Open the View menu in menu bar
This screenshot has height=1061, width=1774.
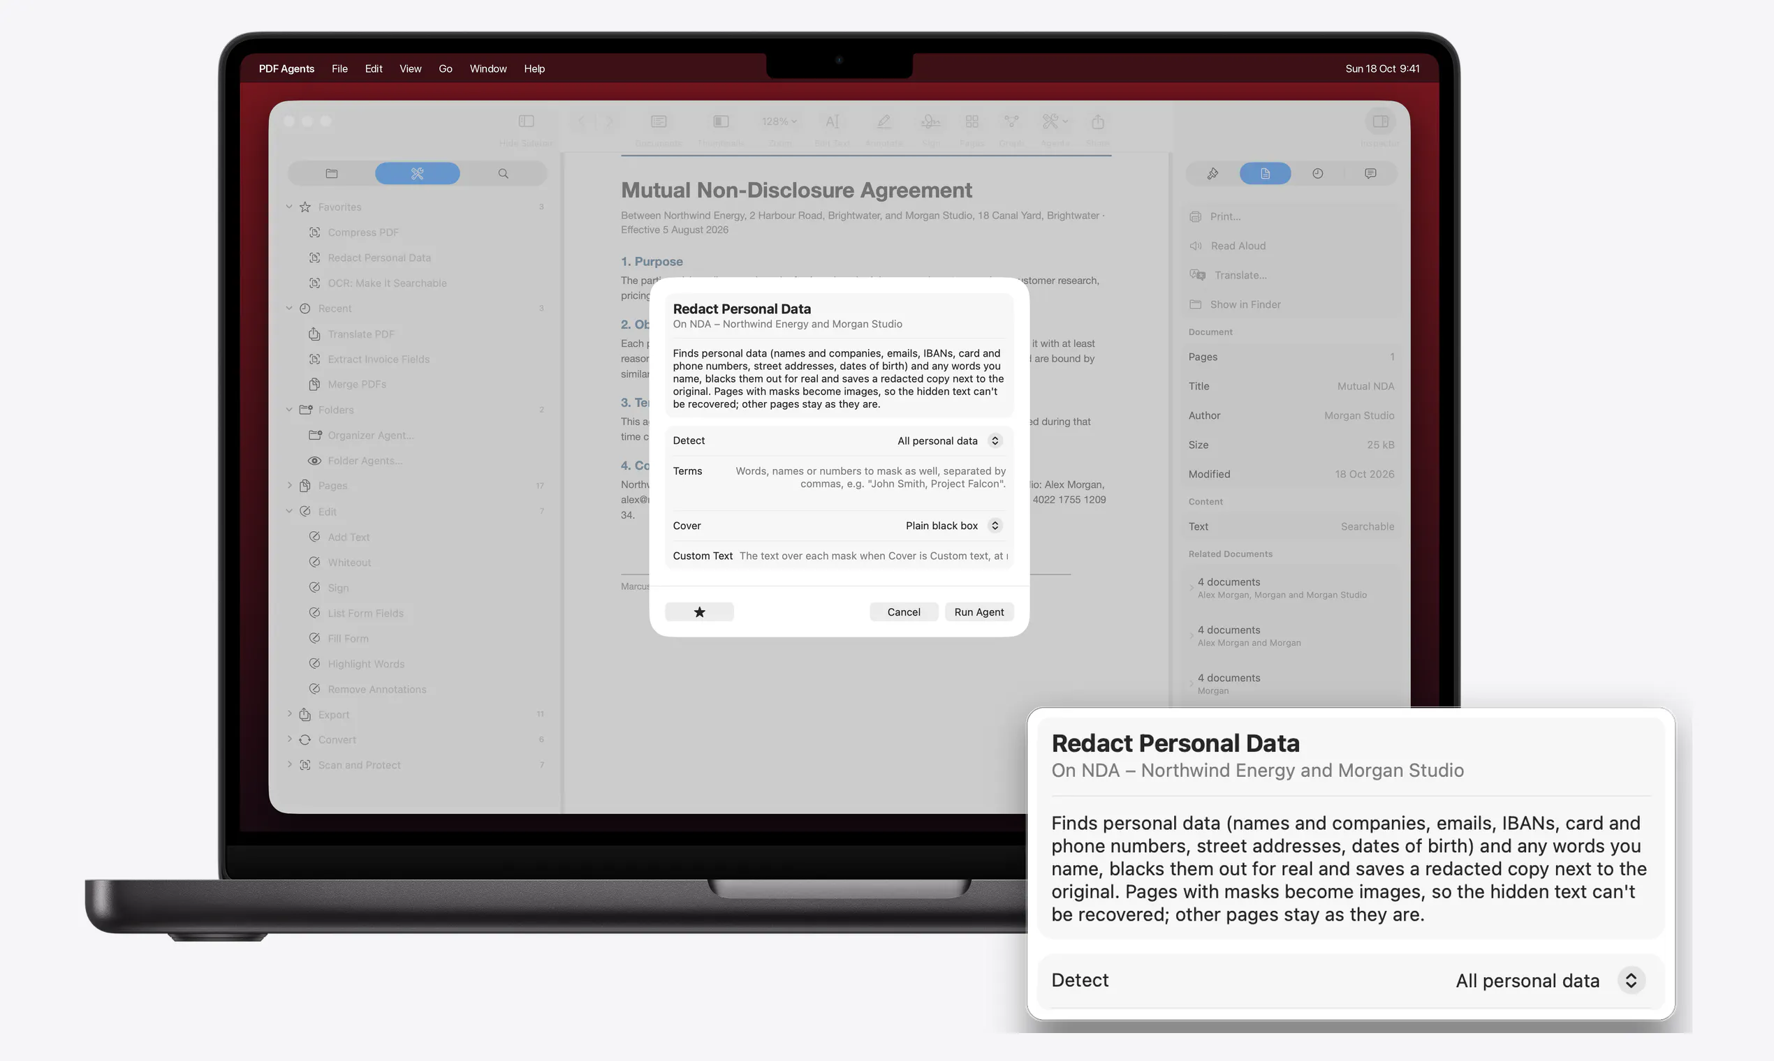point(411,68)
